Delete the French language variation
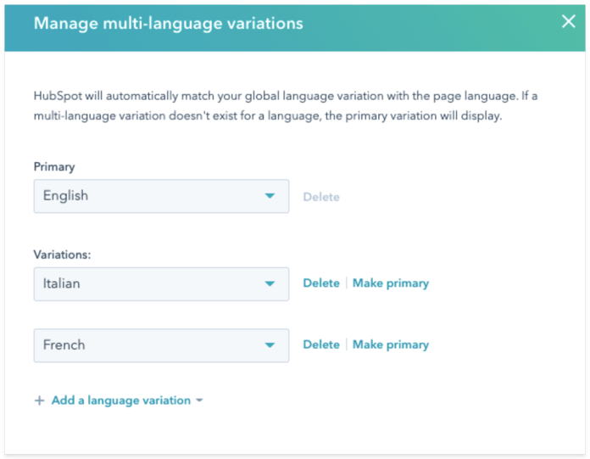Viewport: 590px width, 459px height. click(x=321, y=344)
